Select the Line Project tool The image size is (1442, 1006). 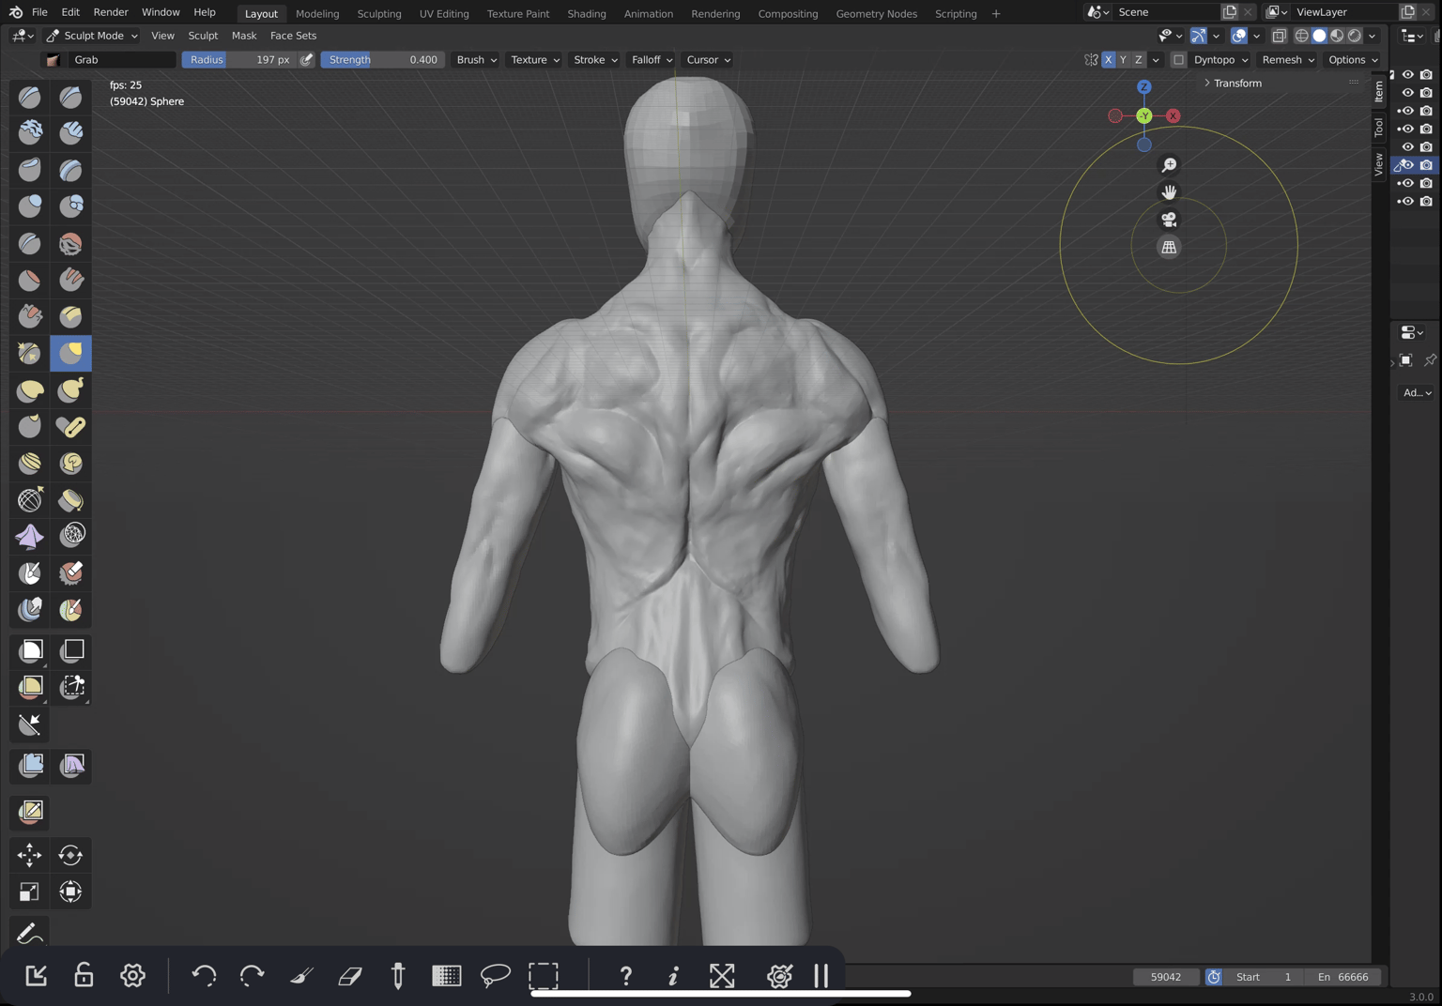coord(30,724)
